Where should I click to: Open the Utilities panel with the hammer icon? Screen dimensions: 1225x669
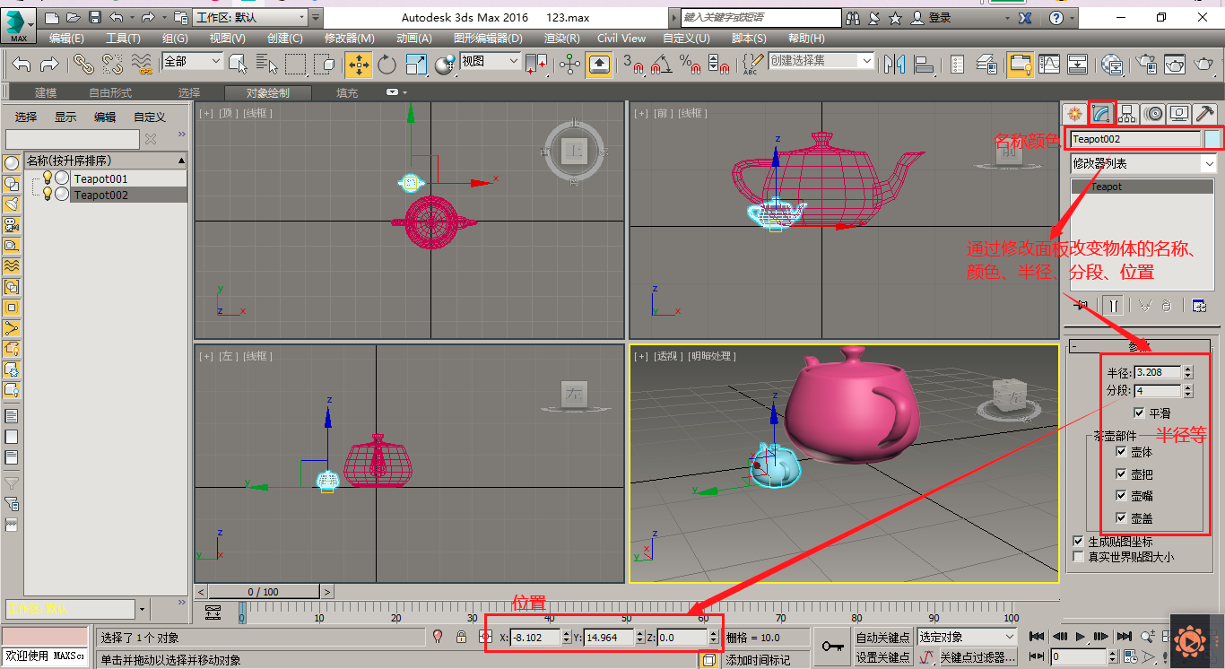point(1203,113)
